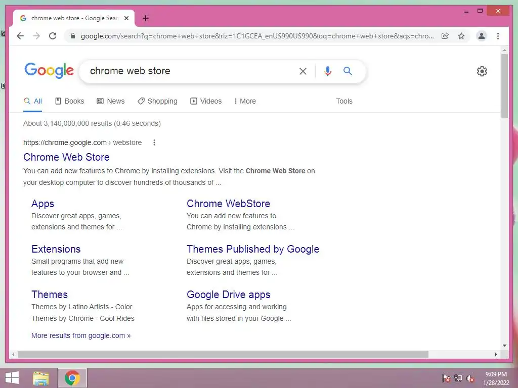Switch to the Videos tab
The width and height of the screenshot is (518, 388).
pyautogui.click(x=206, y=101)
